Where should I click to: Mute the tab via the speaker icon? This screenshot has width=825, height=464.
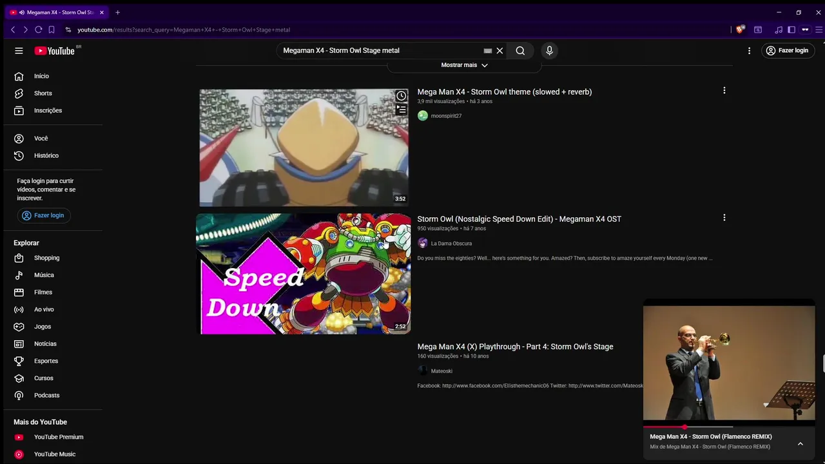tap(22, 12)
